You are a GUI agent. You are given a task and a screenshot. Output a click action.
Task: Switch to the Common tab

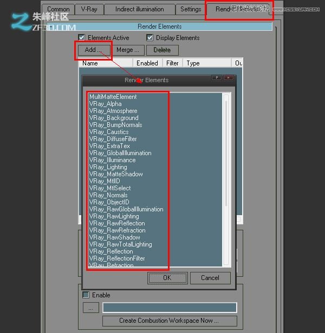tap(58, 9)
